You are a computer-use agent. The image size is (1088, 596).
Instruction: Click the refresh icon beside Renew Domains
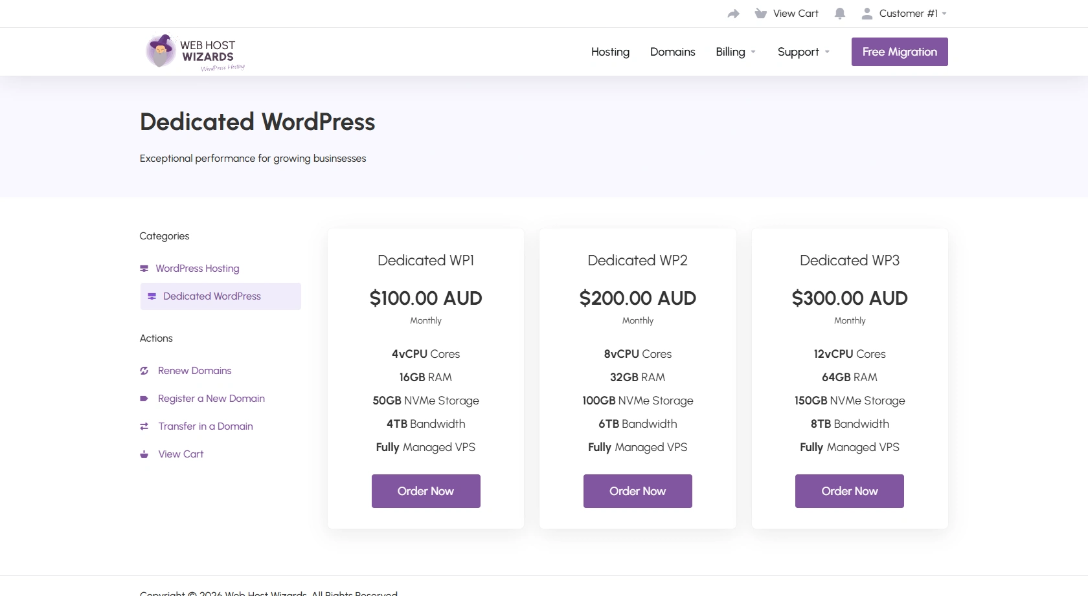pyautogui.click(x=144, y=371)
